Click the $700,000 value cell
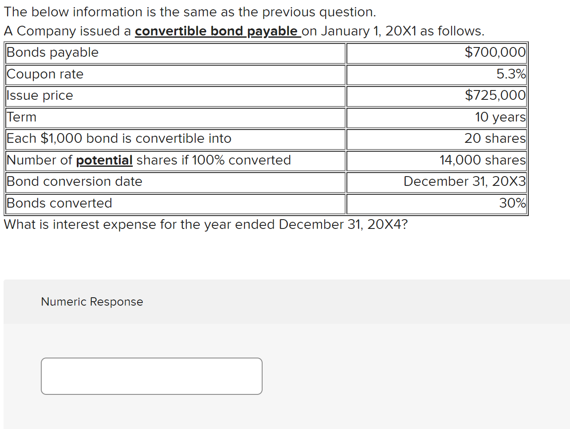 click(x=493, y=52)
